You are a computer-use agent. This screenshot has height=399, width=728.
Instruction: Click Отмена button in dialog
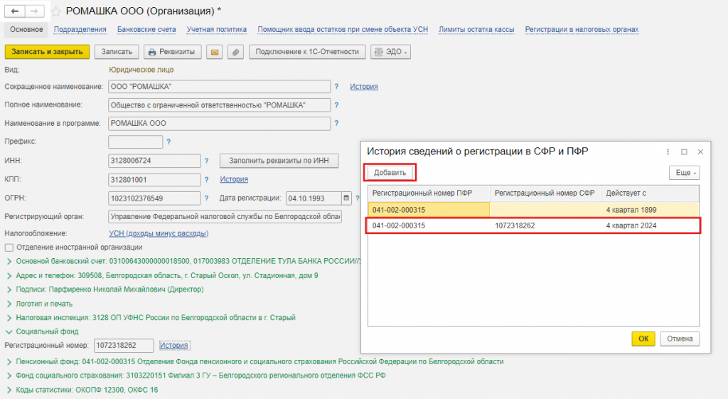tap(680, 339)
